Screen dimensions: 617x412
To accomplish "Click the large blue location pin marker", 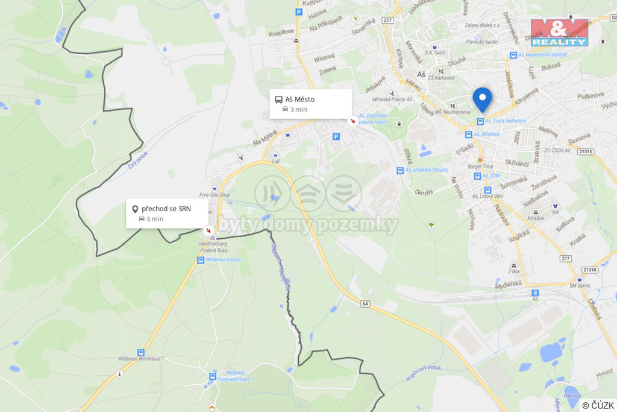I will (x=482, y=100).
